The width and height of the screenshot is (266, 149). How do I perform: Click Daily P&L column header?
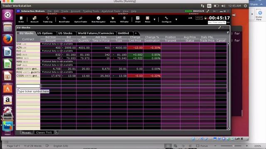tap(207, 37)
